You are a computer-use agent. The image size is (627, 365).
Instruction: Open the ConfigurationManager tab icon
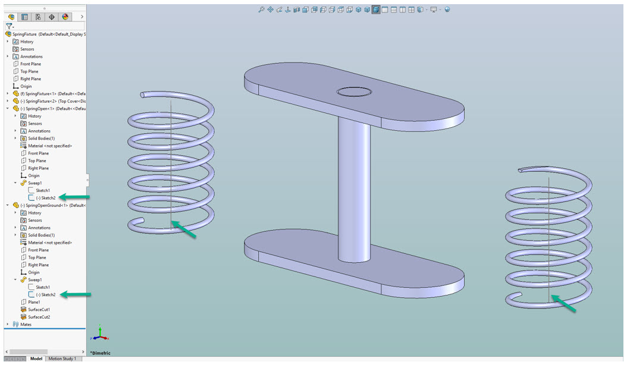click(38, 17)
